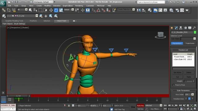Open the Graph Editors menu
Screen dimensions: 198x111
[68, 6]
